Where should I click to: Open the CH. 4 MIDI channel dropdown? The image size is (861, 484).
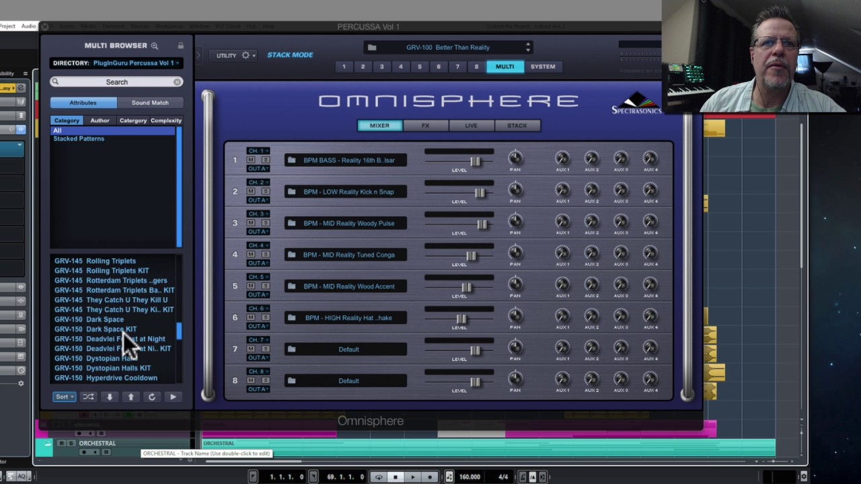click(x=258, y=245)
